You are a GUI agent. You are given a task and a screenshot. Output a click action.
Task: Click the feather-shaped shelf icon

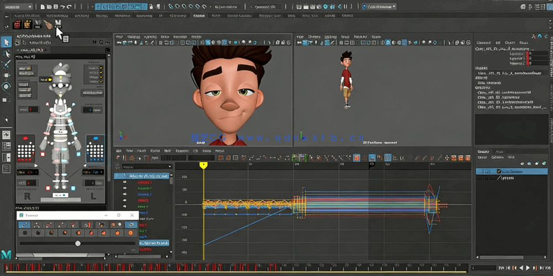[49, 25]
